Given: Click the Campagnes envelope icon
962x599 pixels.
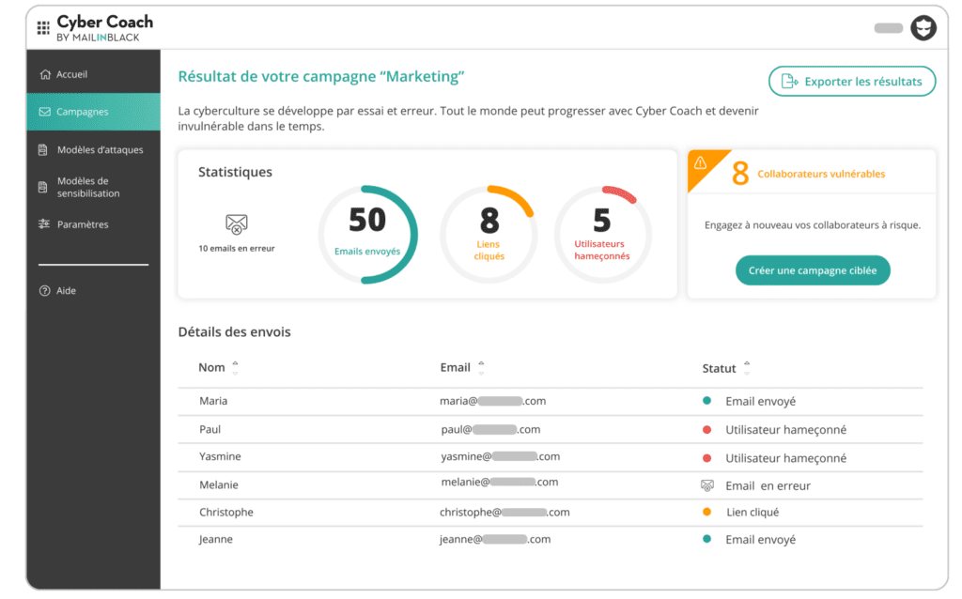Looking at the screenshot, I should [44, 112].
